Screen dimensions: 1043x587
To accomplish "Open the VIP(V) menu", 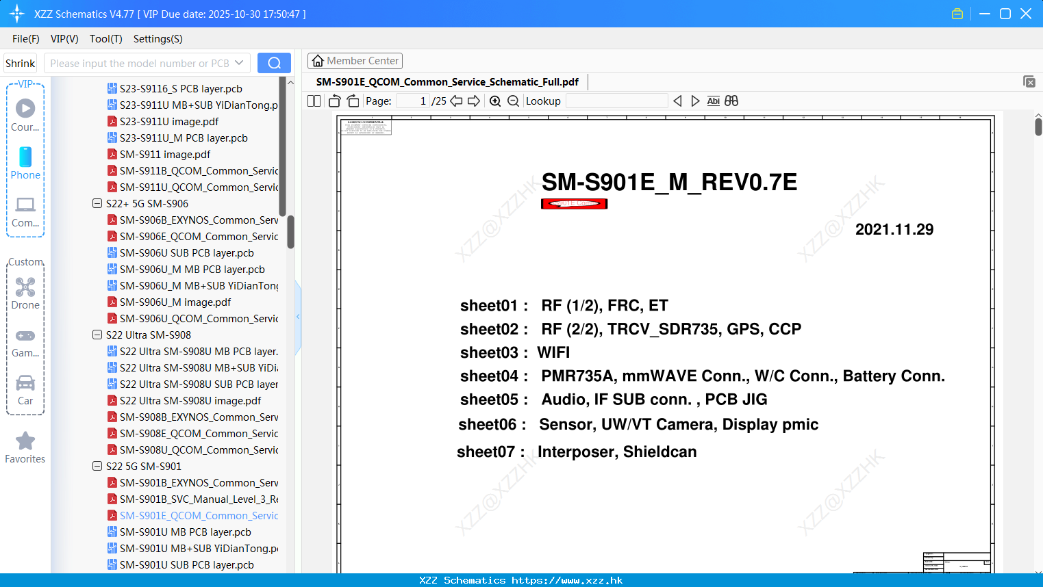I will coord(64,39).
